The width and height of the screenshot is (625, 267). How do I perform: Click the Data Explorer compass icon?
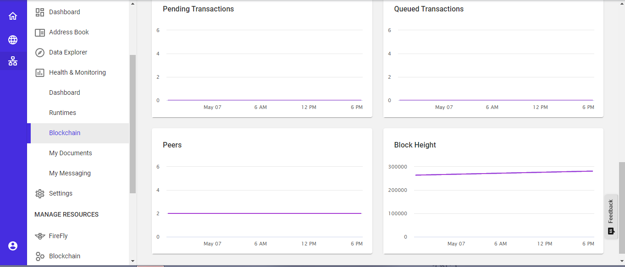(40, 53)
